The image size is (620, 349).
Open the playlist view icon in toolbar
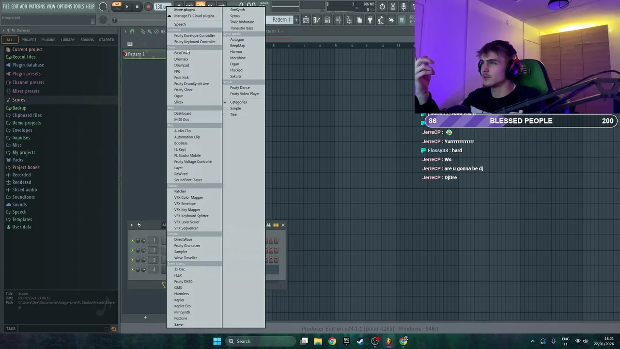tap(306, 20)
